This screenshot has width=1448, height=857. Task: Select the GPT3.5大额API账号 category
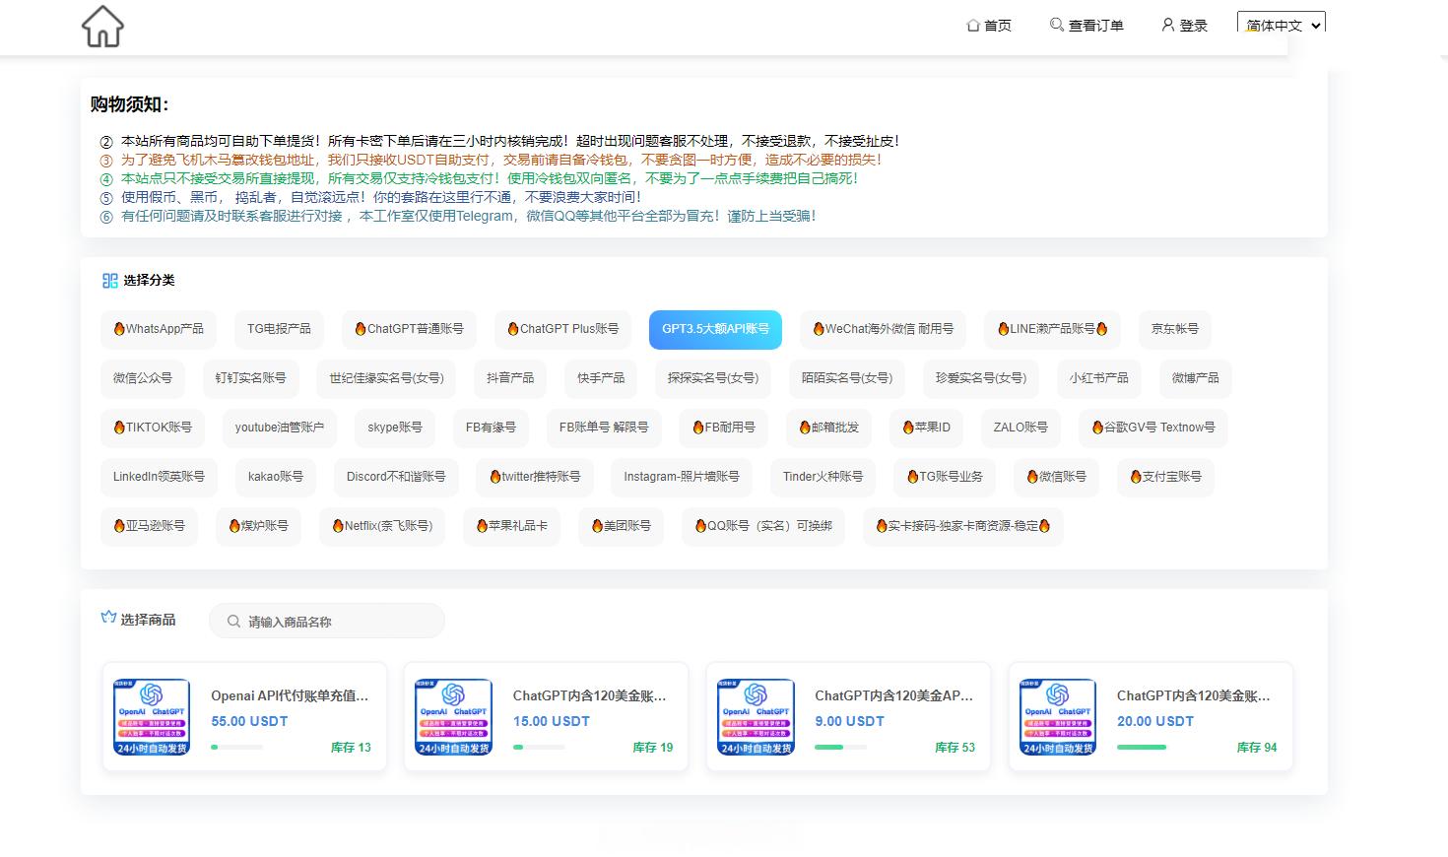point(715,329)
